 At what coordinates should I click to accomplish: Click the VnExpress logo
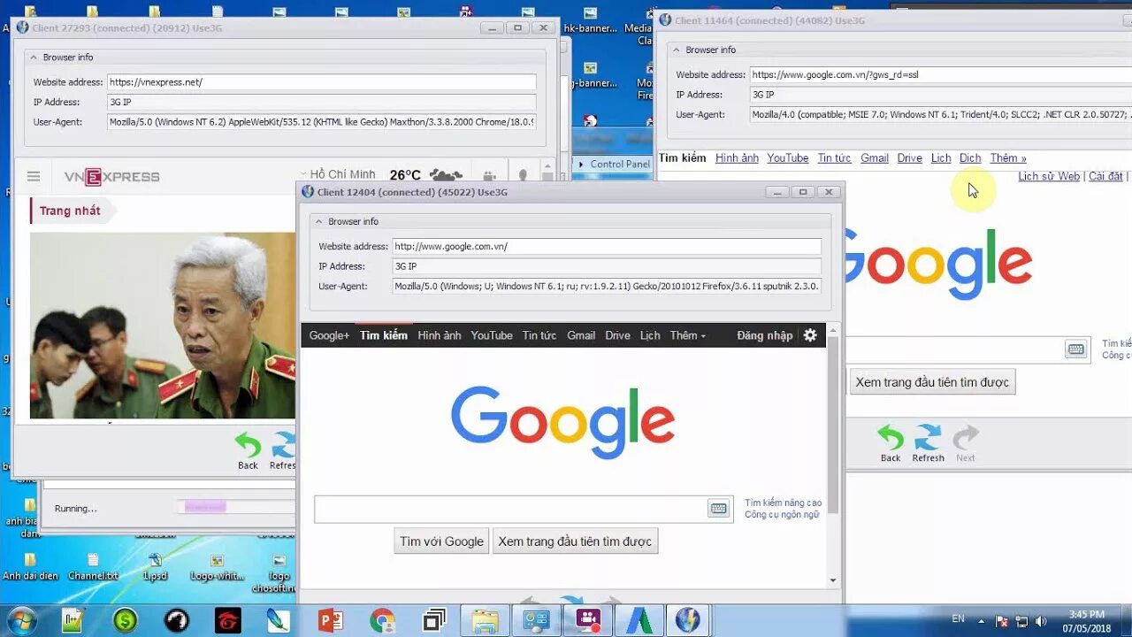pos(111,177)
